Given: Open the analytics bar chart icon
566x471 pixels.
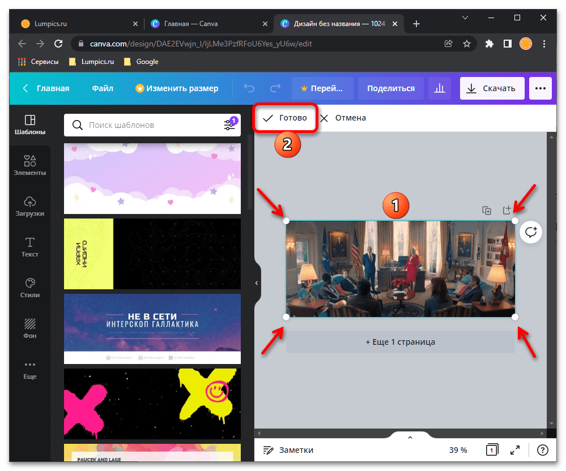Looking at the screenshot, I should [x=439, y=88].
